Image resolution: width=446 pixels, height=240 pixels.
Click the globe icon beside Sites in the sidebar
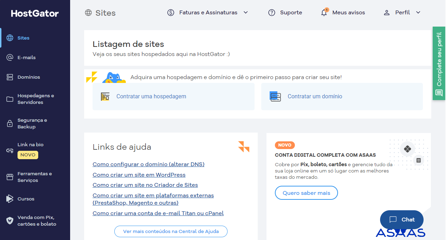[x=10, y=38]
